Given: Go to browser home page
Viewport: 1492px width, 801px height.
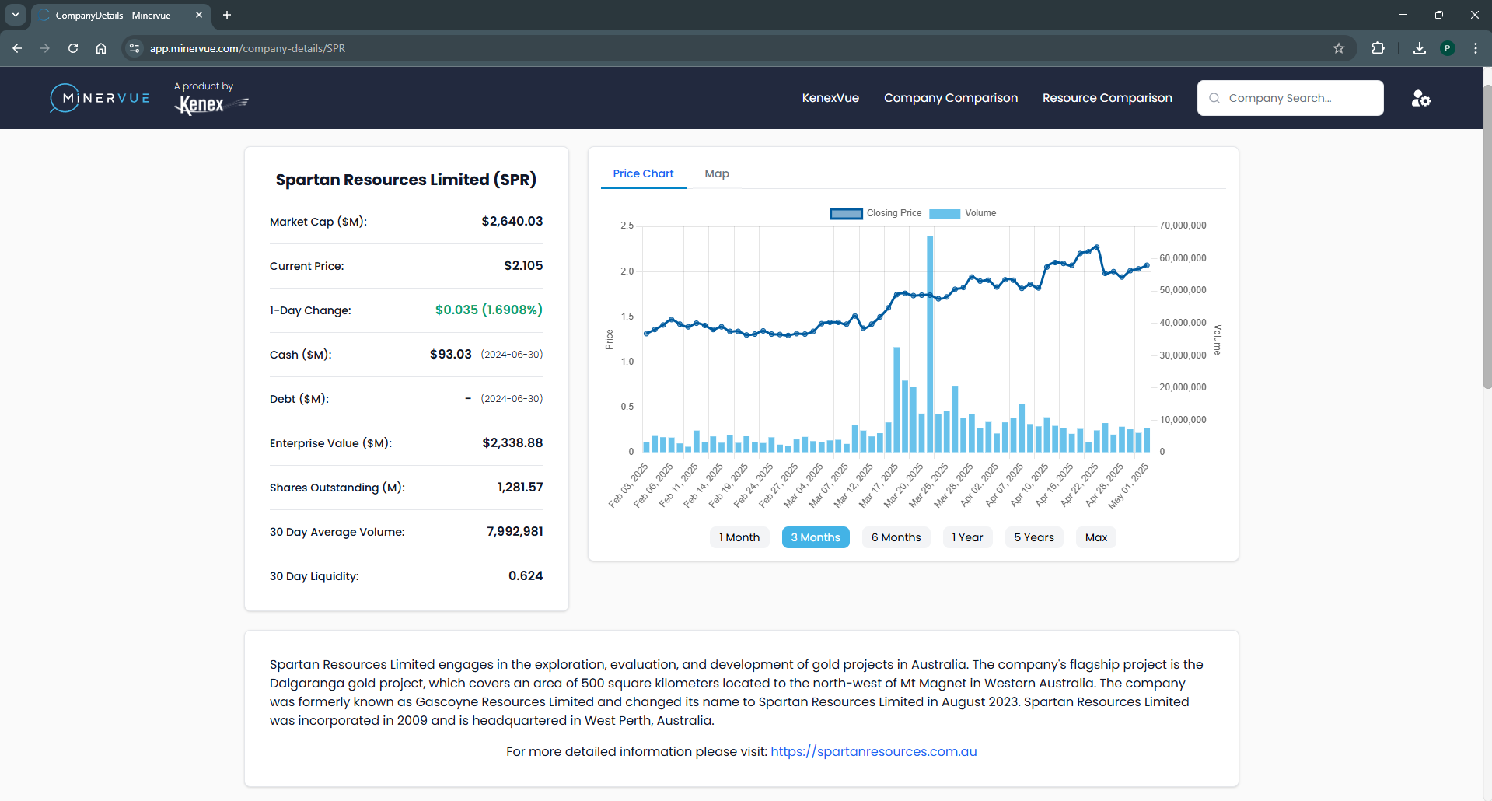Looking at the screenshot, I should click(101, 48).
